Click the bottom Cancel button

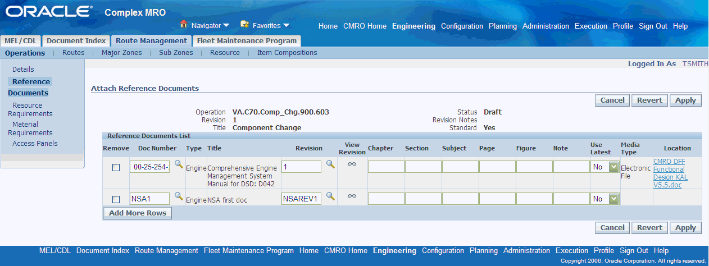tap(612, 227)
